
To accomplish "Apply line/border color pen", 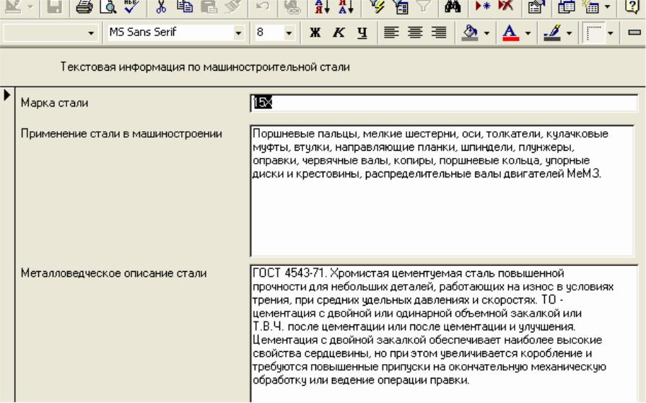I will click(x=552, y=32).
